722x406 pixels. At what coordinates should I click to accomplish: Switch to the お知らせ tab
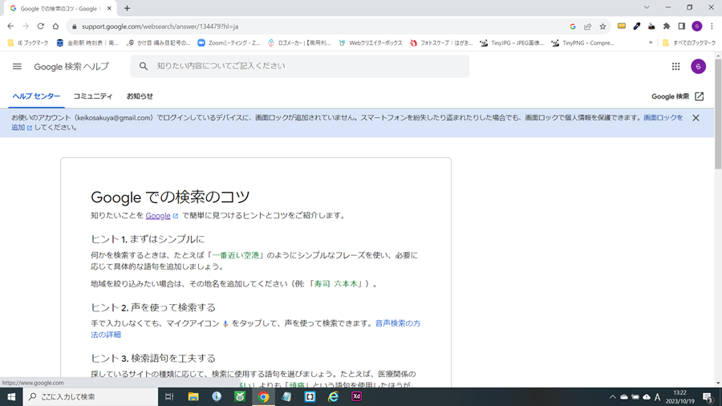(x=140, y=96)
